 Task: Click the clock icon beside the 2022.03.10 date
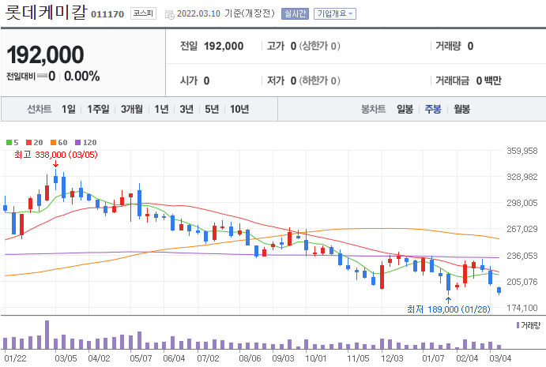point(170,15)
